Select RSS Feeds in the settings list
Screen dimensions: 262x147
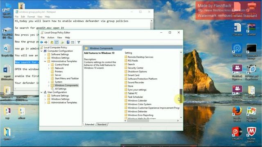133,61
